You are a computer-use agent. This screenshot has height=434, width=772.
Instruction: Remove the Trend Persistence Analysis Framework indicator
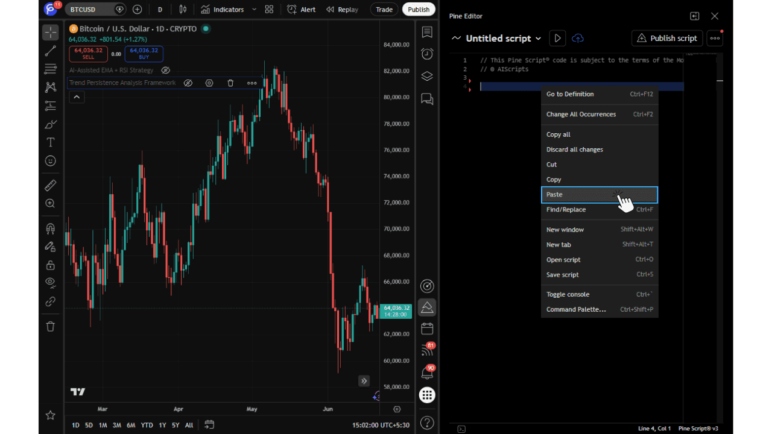point(230,83)
